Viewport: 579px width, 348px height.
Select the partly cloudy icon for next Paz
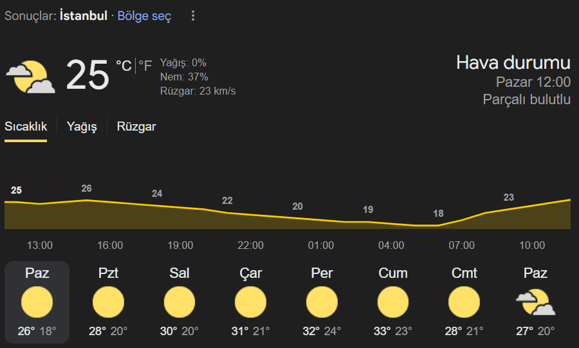[x=535, y=302]
